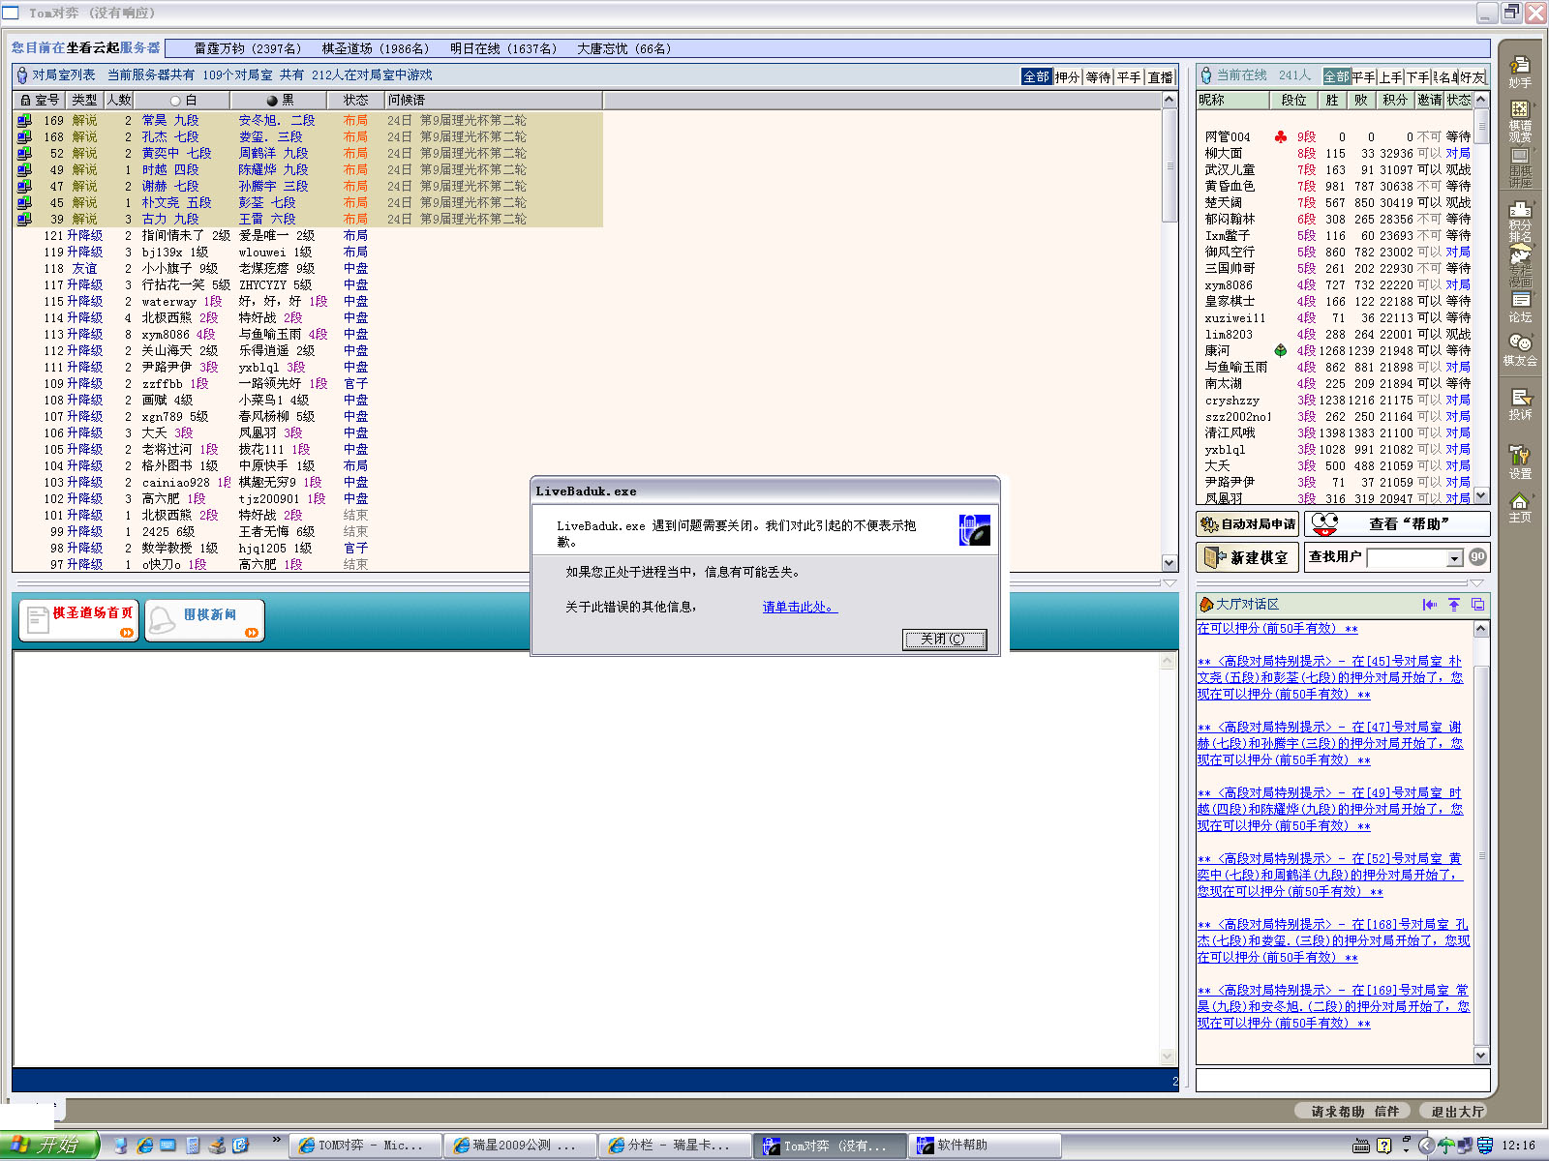Switch user list to 好友 tab
The image size is (1549, 1161).
pos(1473,77)
